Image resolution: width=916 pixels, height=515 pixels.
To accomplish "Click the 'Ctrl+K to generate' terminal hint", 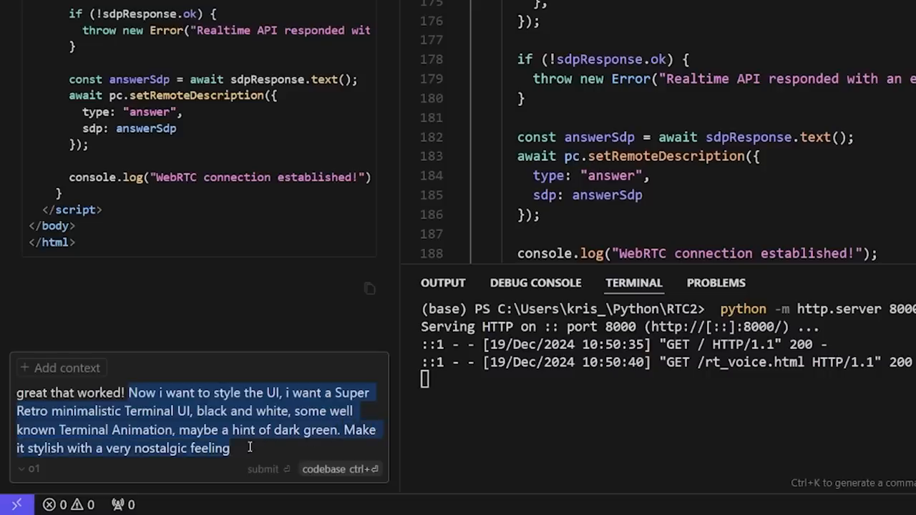I will 853,483.
